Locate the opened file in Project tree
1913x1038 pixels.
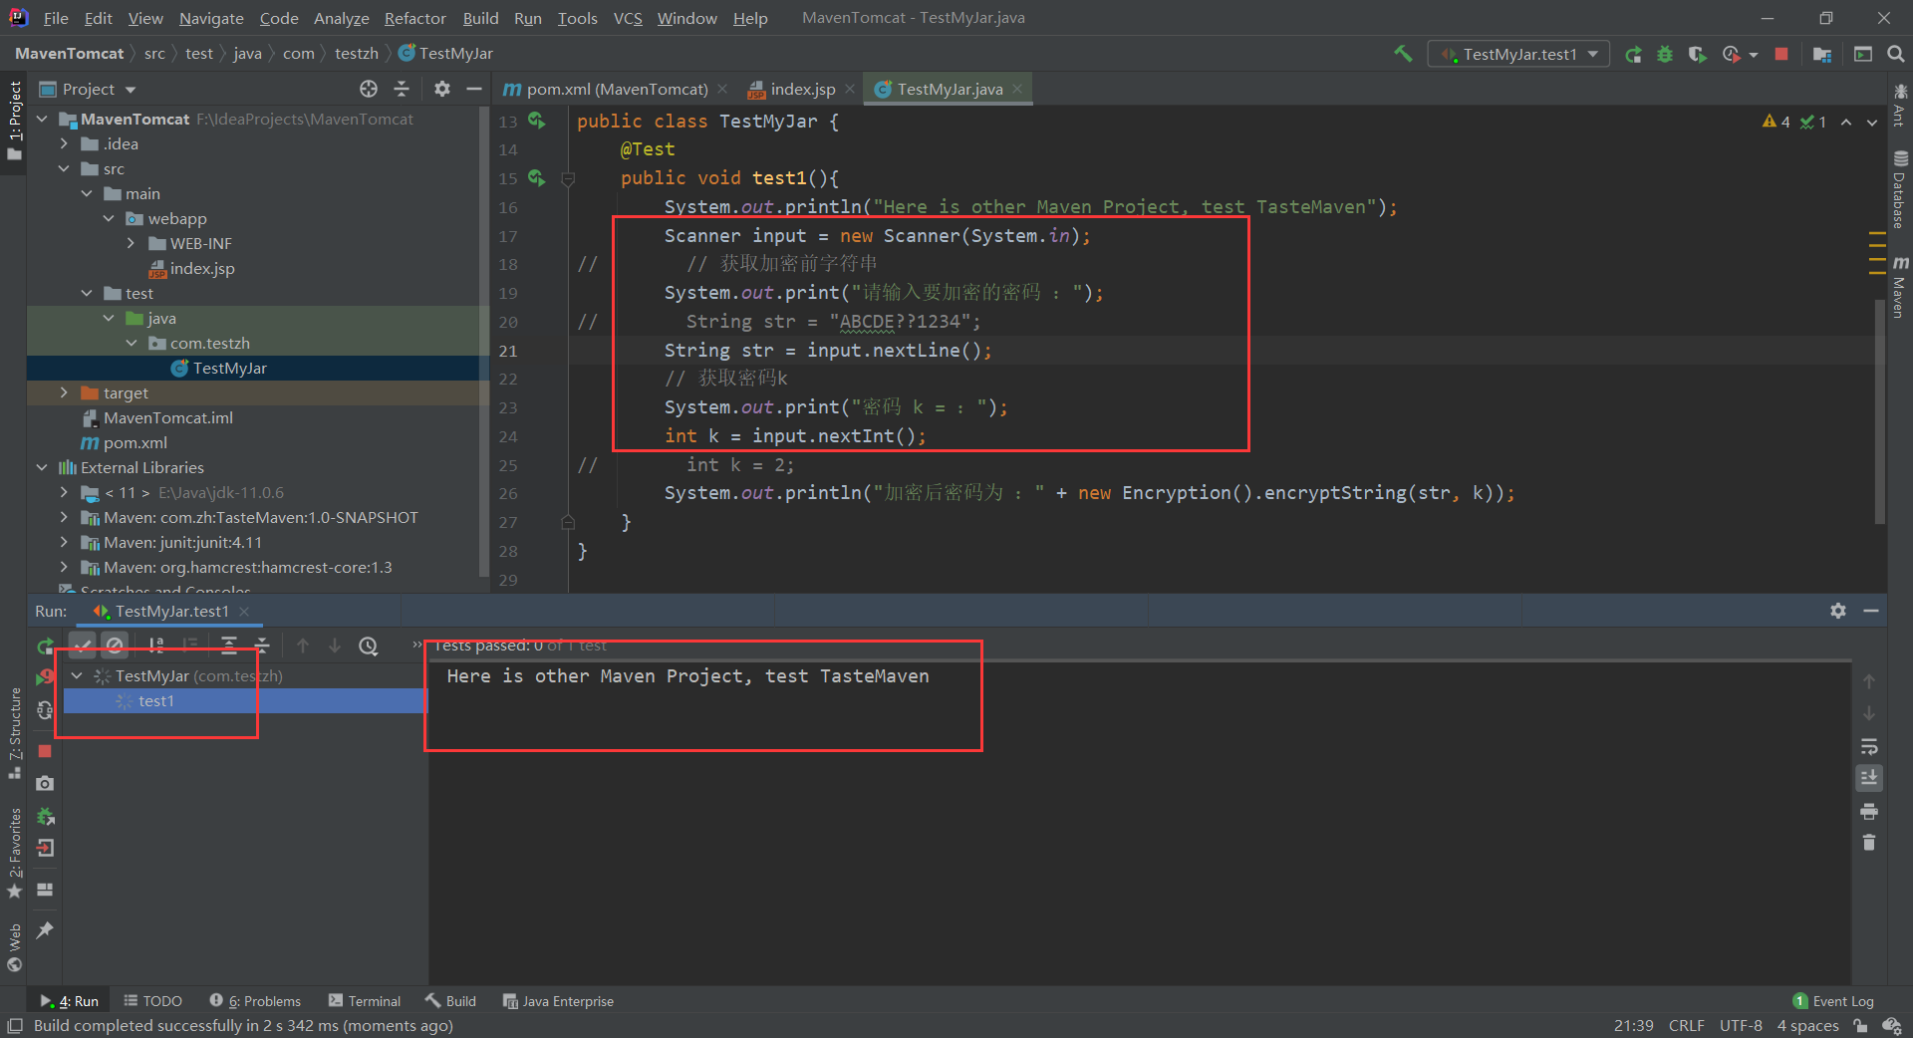[369, 89]
